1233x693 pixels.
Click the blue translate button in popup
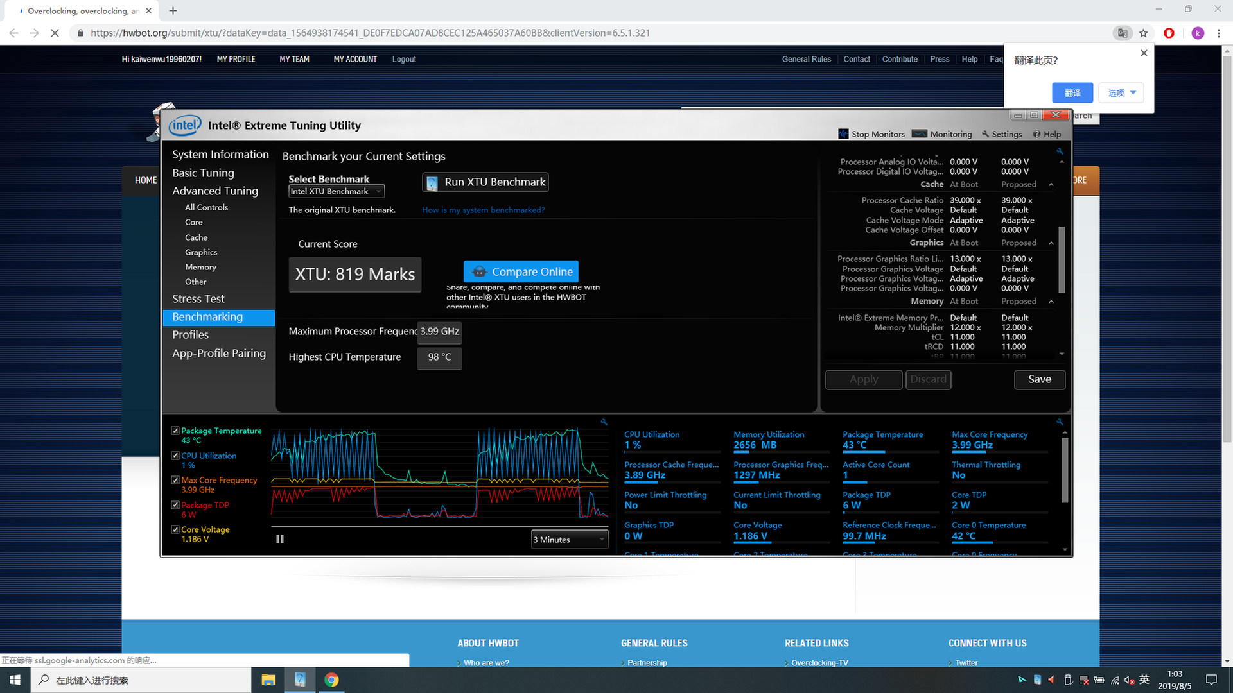(x=1072, y=93)
